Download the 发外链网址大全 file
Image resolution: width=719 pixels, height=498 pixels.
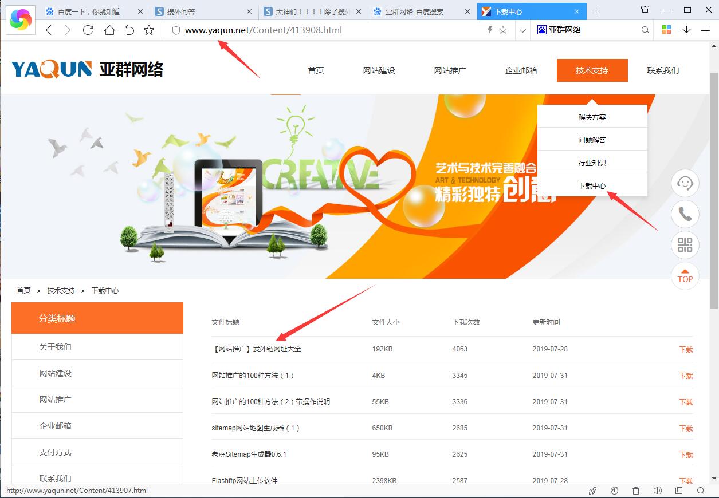pyautogui.click(x=686, y=350)
